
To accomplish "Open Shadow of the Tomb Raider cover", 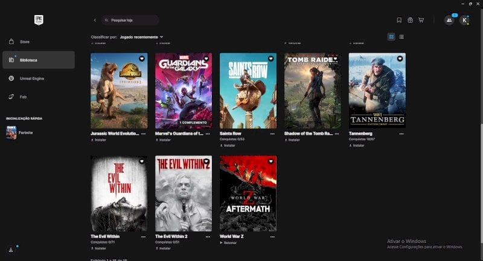I will click(313, 91).
